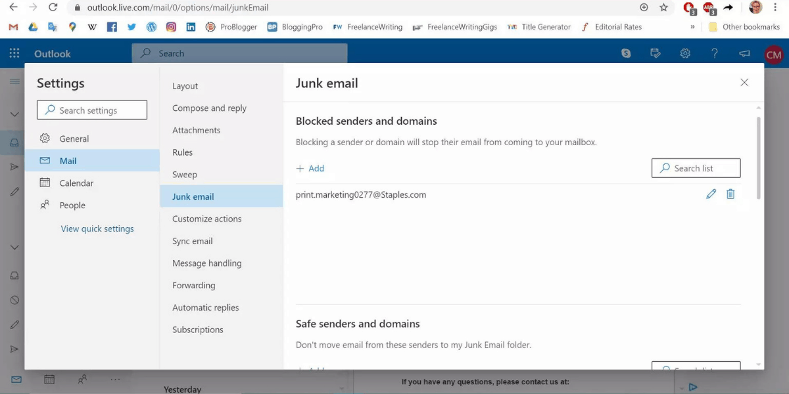Open the feedback megaphone icon
The height and width of the screenshot is (394, 789).
(744, 53)
